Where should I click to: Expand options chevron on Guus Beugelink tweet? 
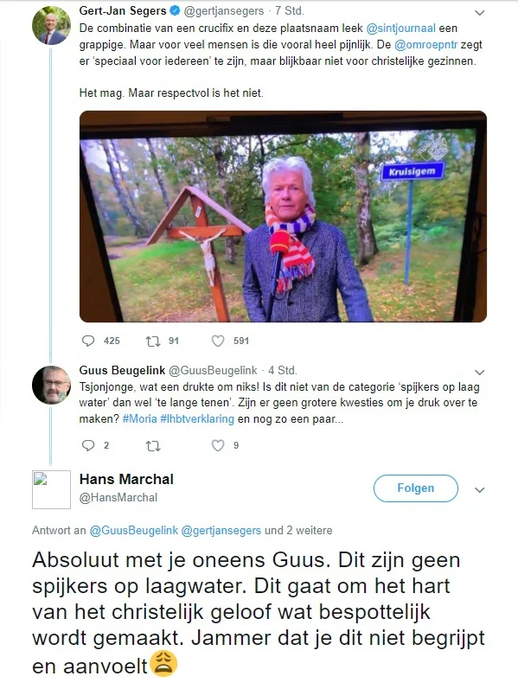click(x=480, y=373)
